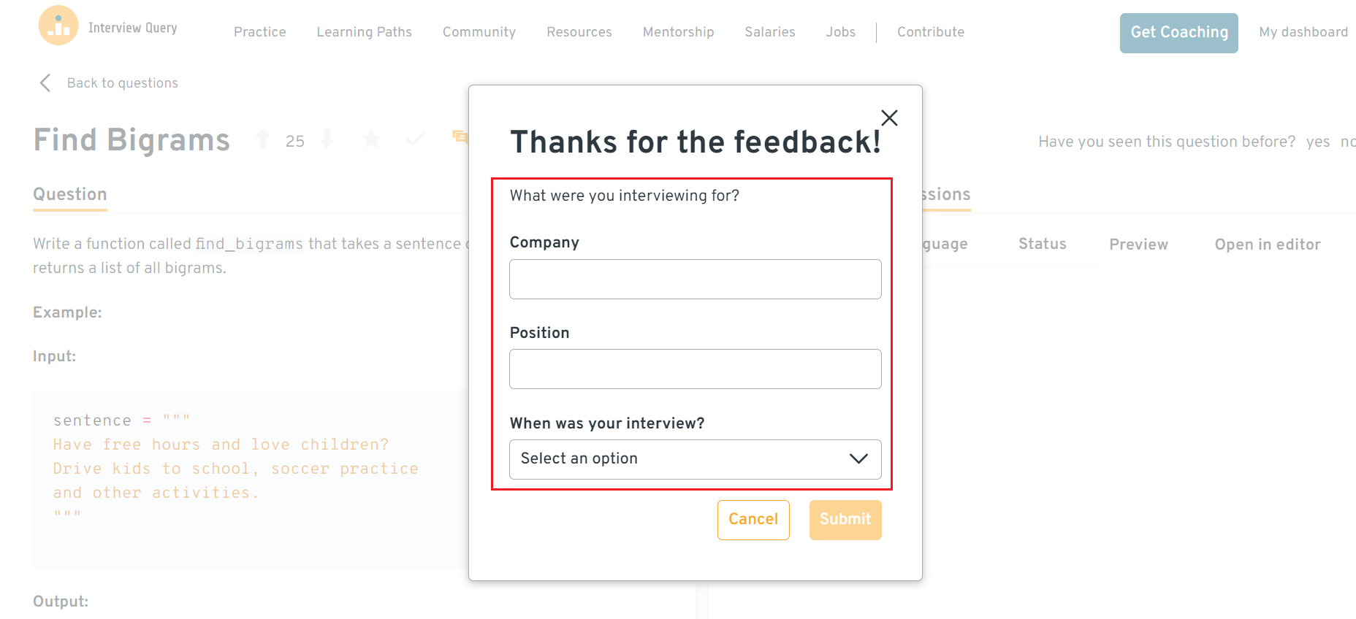Open comments via the chat bubble icon

pos(460,137)
